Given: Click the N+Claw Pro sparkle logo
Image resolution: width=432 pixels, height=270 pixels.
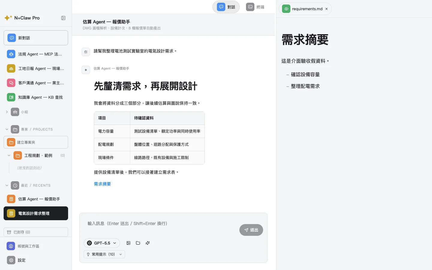Looking at the screenshot, I should (8, 18).
